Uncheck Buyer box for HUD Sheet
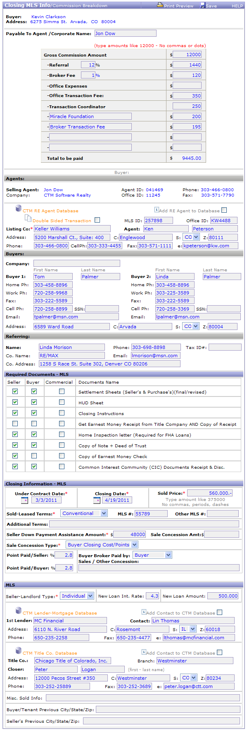This screenshot has width=247, height=731. (x=34, y=402)
